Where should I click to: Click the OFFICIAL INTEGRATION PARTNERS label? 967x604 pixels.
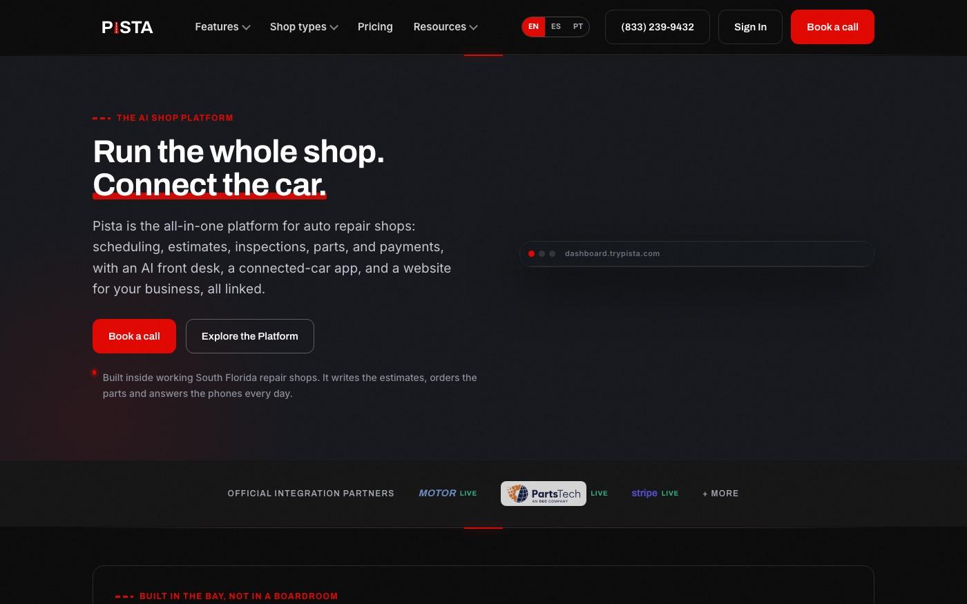311,494
